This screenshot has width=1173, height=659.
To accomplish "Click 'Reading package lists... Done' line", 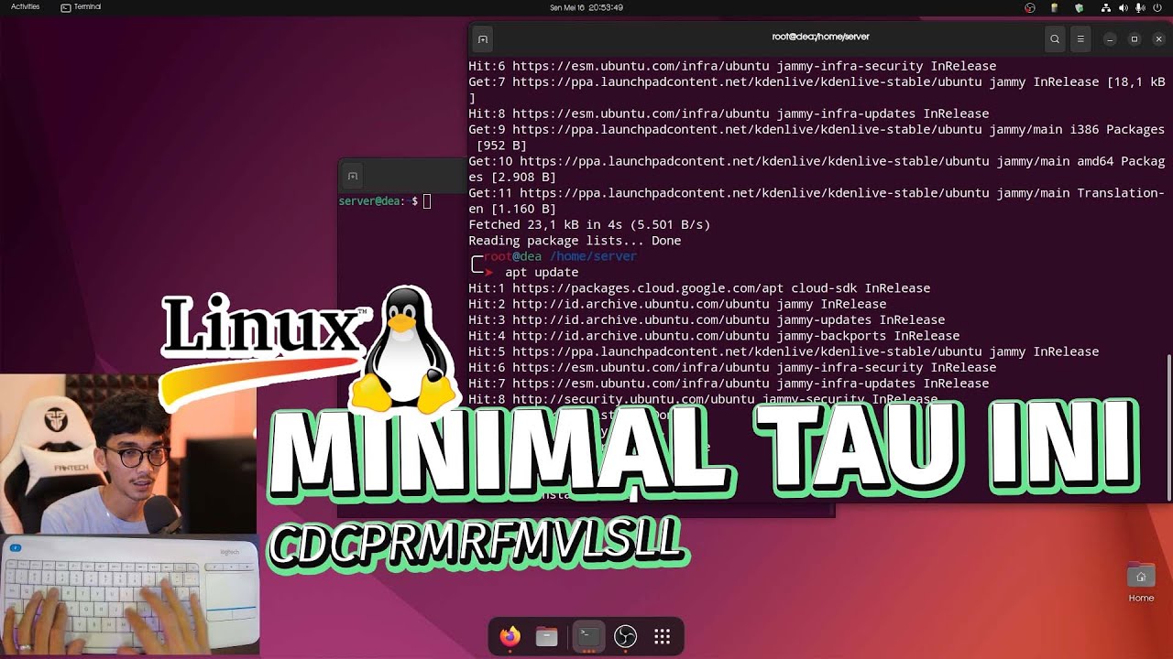I will (x=575, y=241).
